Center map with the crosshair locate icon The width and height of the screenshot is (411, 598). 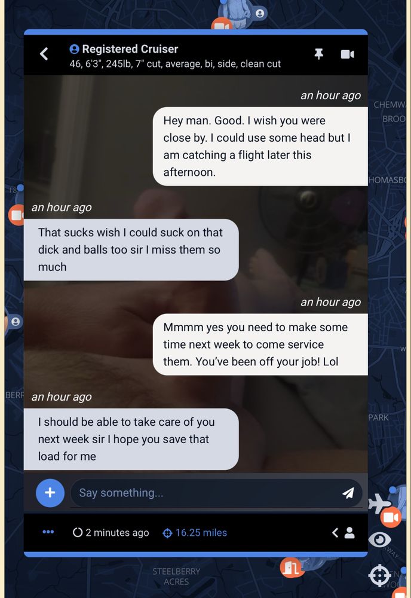tap(380, 575)
